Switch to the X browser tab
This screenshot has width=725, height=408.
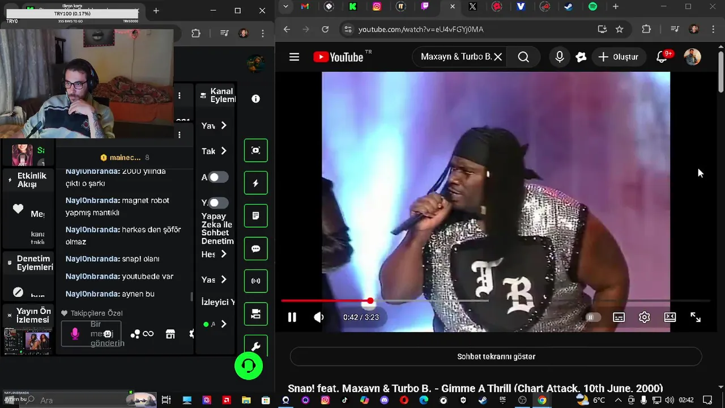click(472, 7)
